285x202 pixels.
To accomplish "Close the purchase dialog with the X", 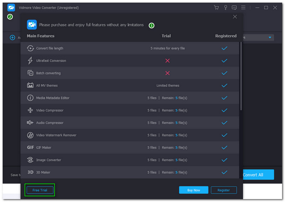I will [x=235, y=17].
